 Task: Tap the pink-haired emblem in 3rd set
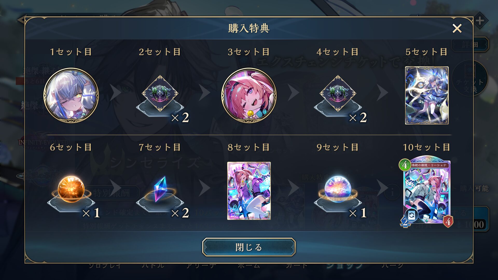[249, 95]
